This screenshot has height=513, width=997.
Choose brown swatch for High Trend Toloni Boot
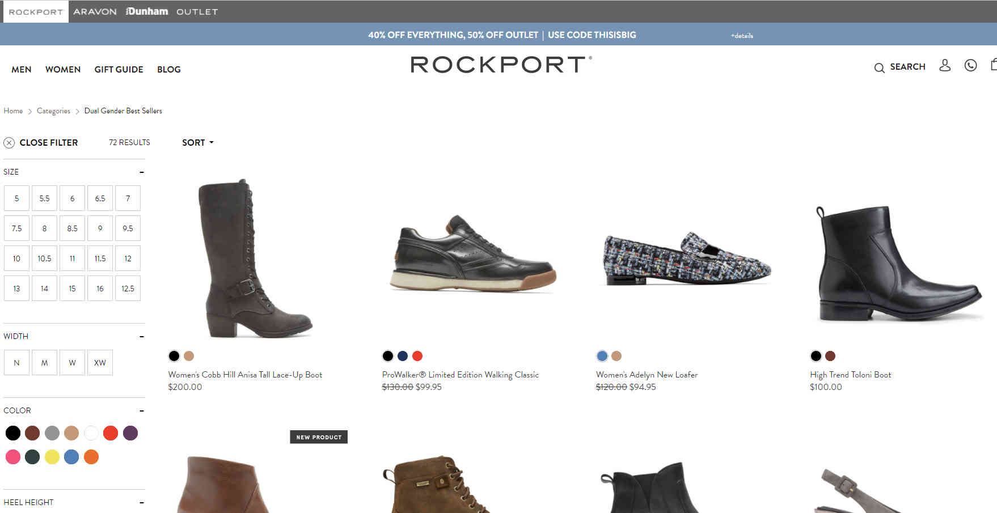coord(830,356)
